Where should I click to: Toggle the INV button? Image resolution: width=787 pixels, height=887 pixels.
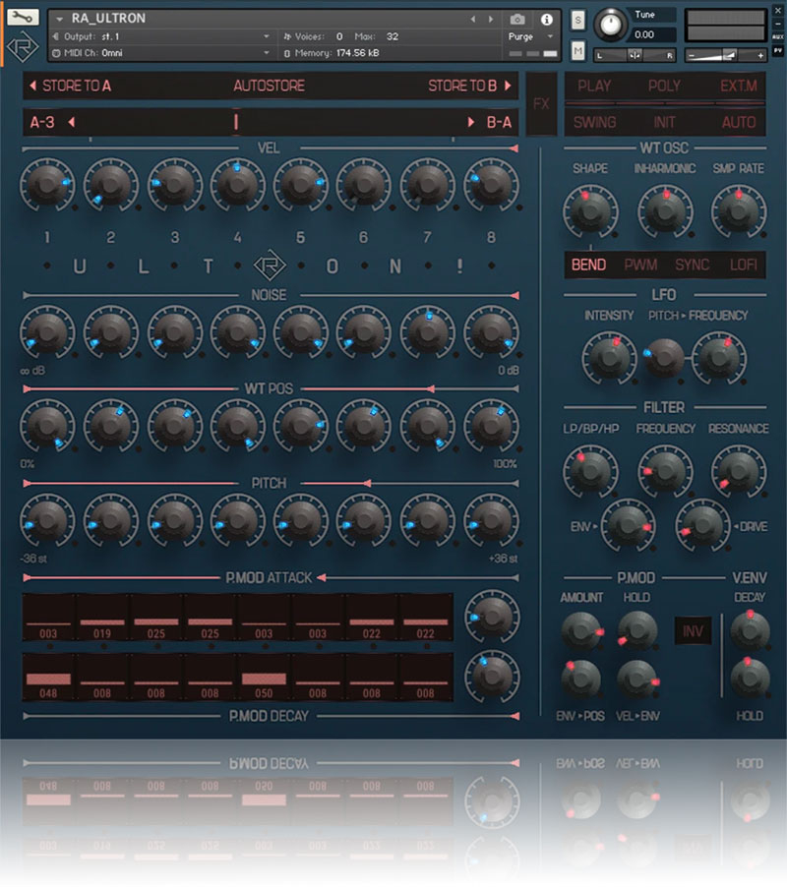point(693,630)
